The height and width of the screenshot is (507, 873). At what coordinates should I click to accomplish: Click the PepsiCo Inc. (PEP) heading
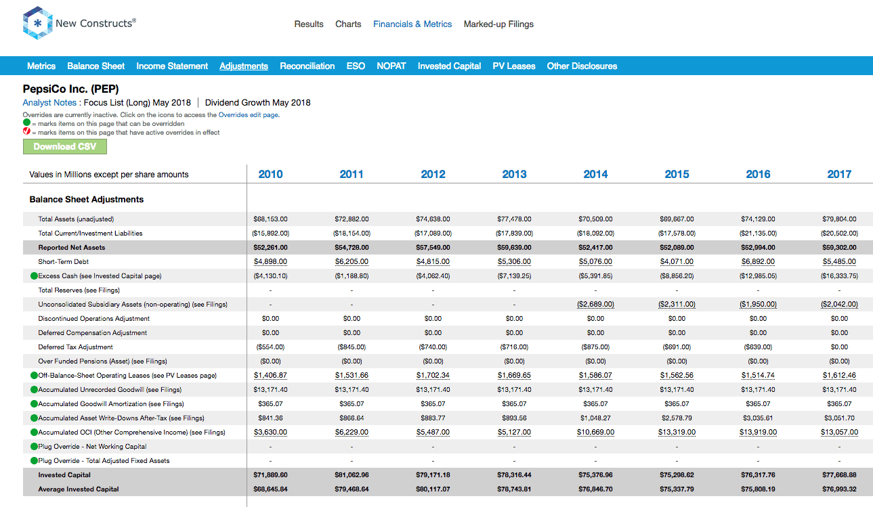[71, 89]
